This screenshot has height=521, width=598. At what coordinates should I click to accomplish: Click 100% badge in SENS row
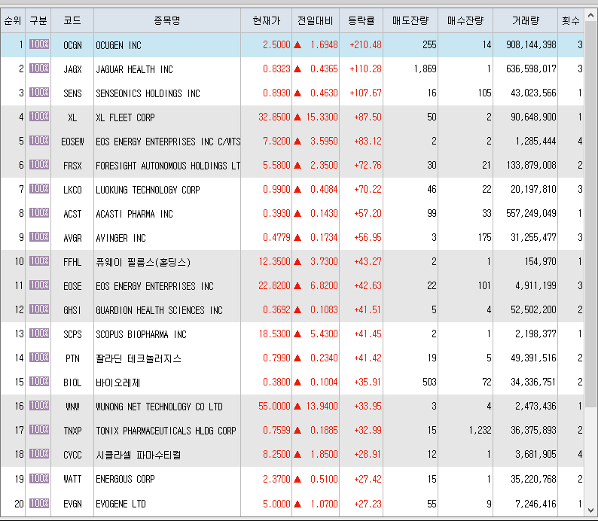39,93
